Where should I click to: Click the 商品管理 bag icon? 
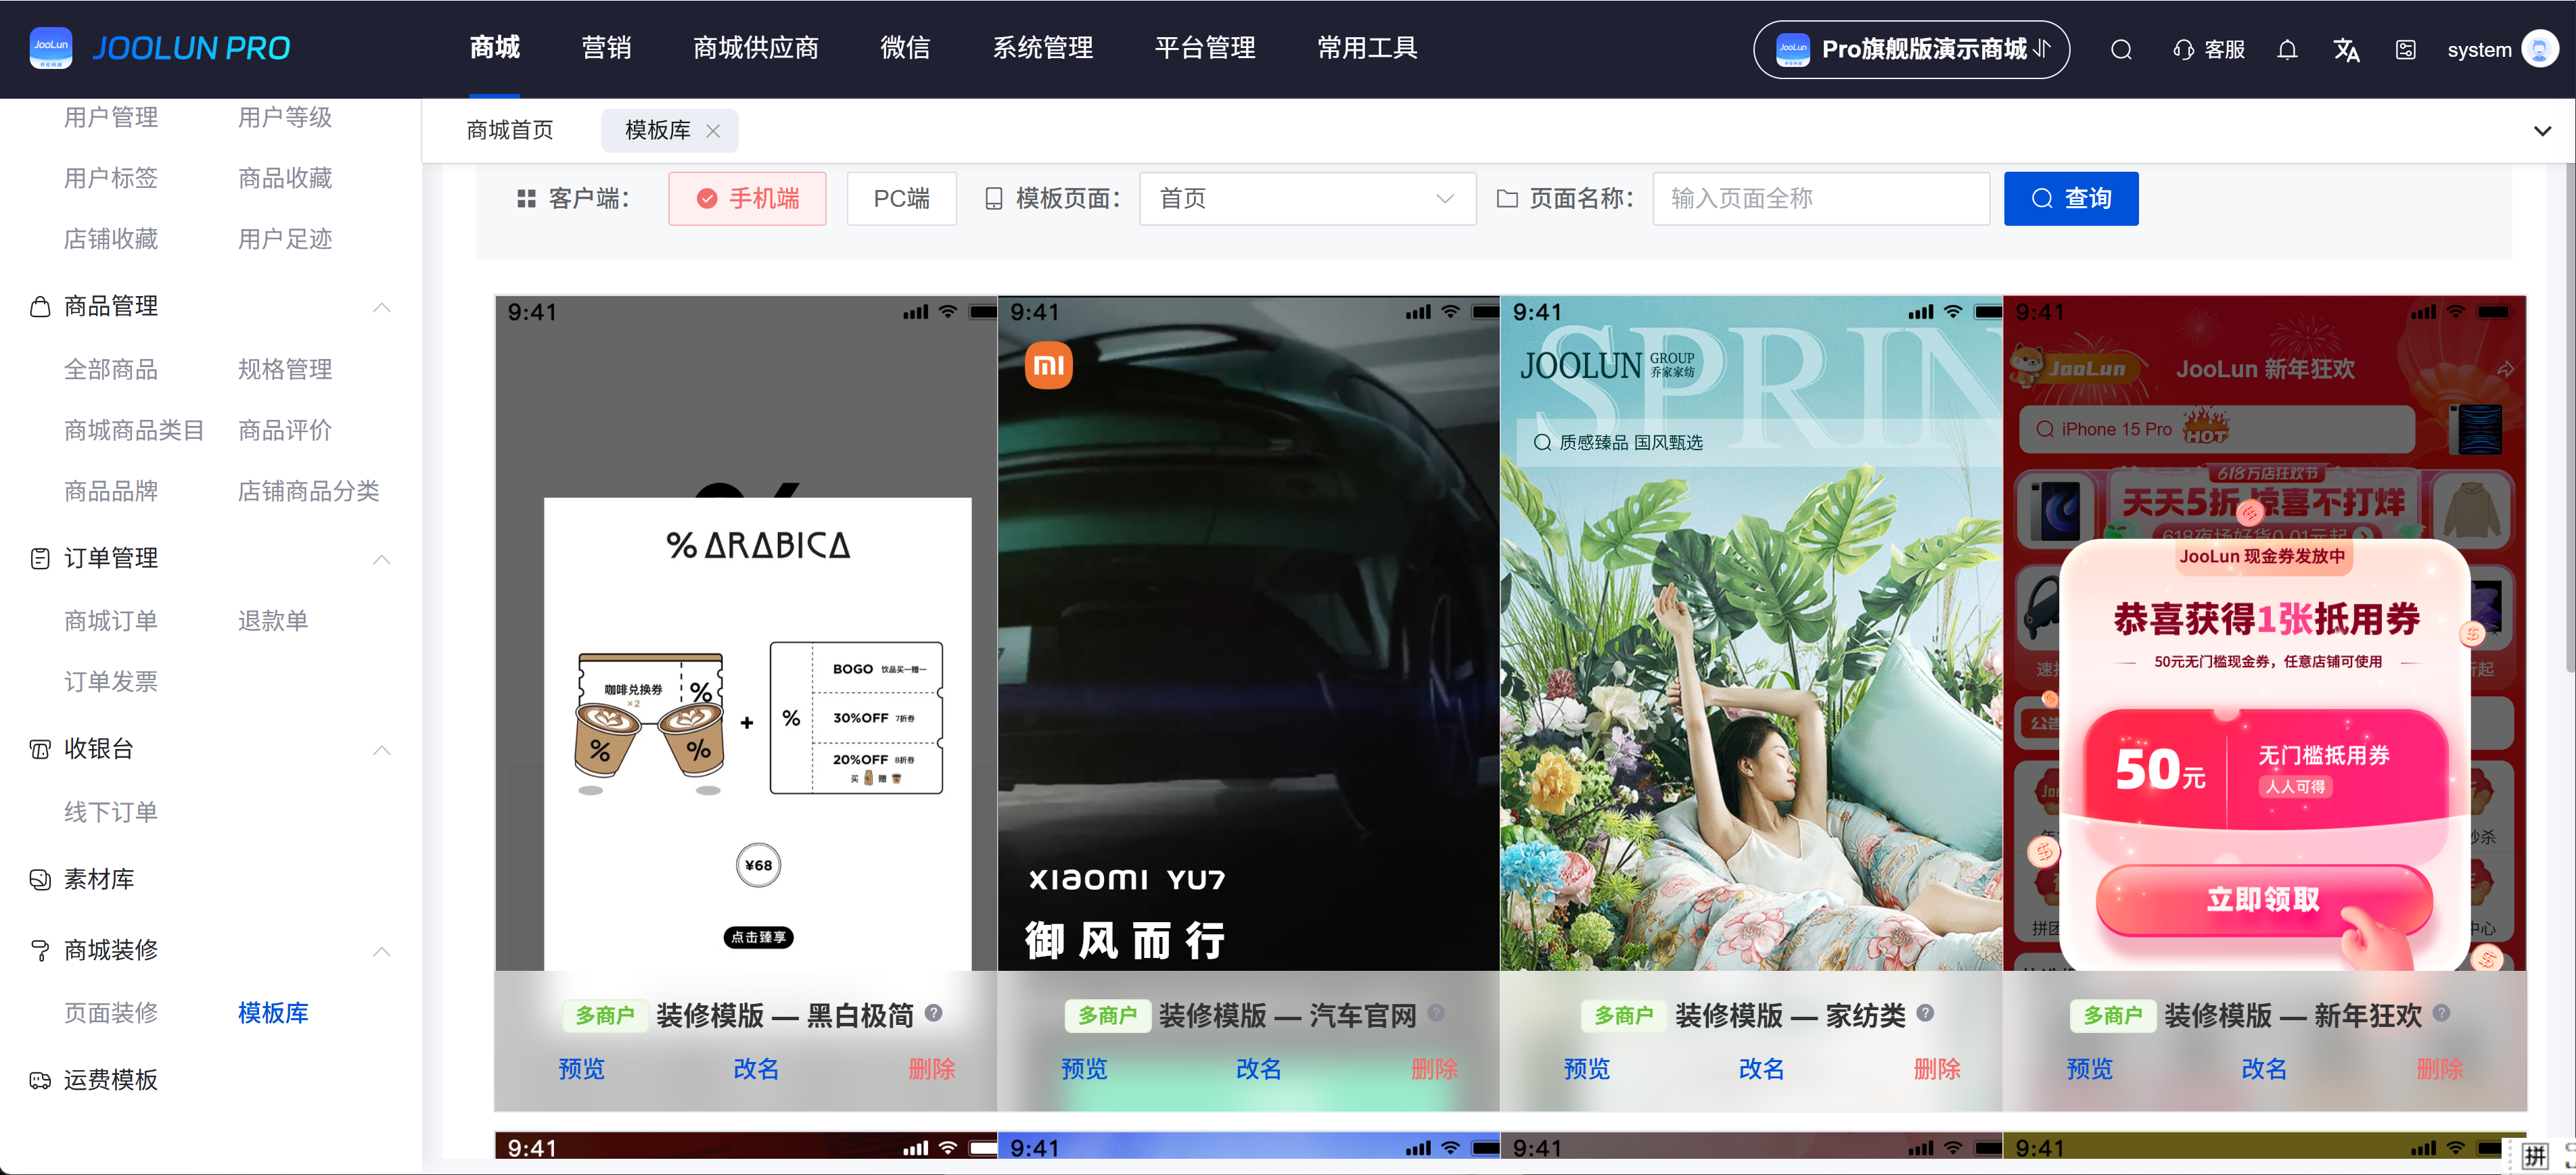point(40,307)
